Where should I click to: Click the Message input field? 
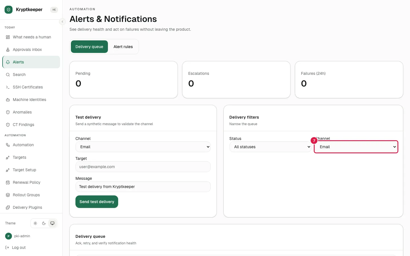coord(143,187)
